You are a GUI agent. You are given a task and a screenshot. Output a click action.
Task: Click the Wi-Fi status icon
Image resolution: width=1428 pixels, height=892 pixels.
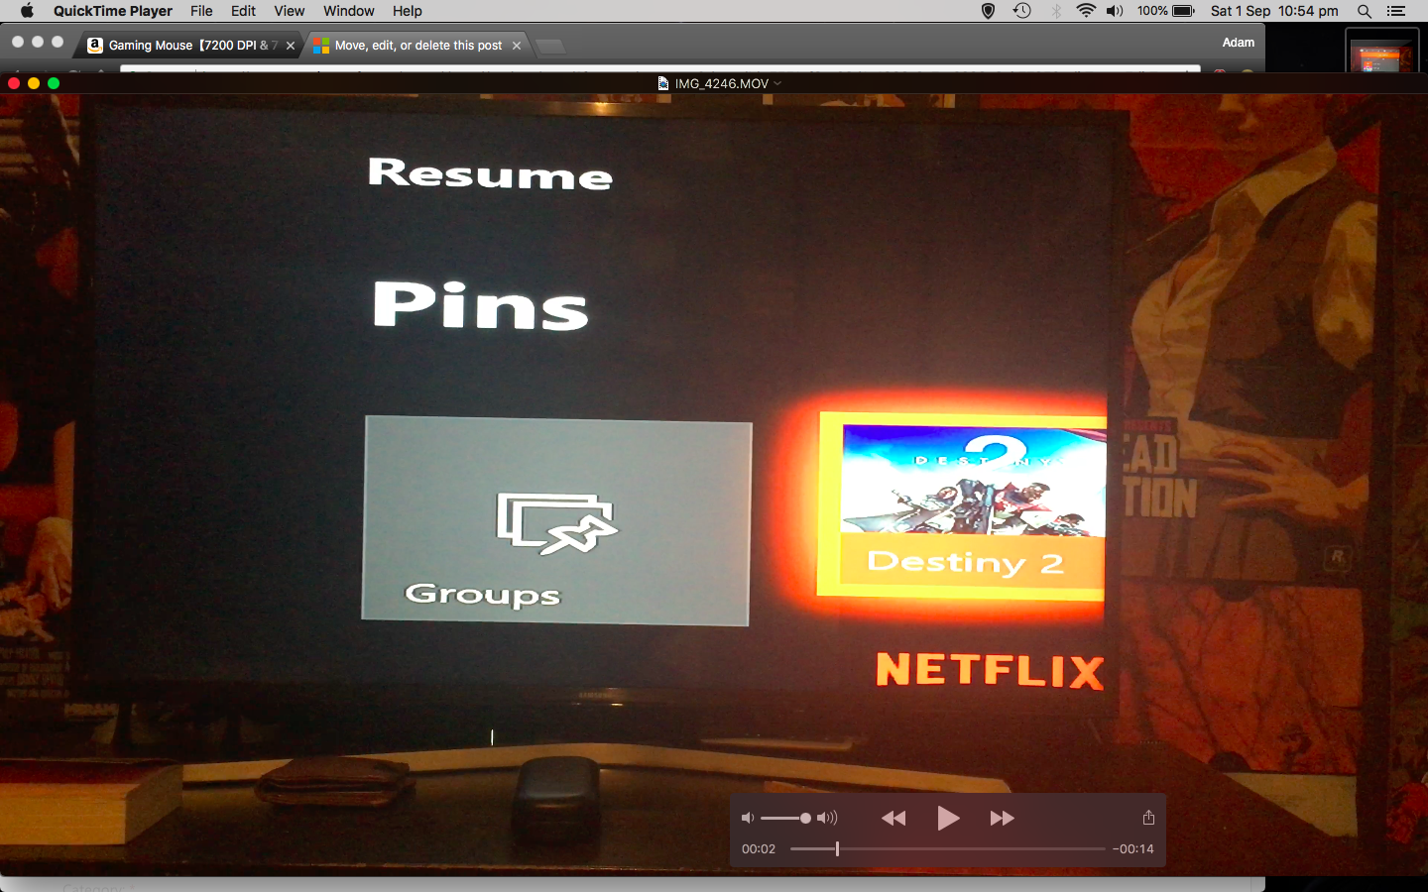point(1086,11)
